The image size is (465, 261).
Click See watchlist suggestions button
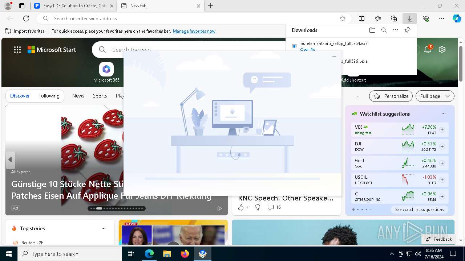point(419,210)
